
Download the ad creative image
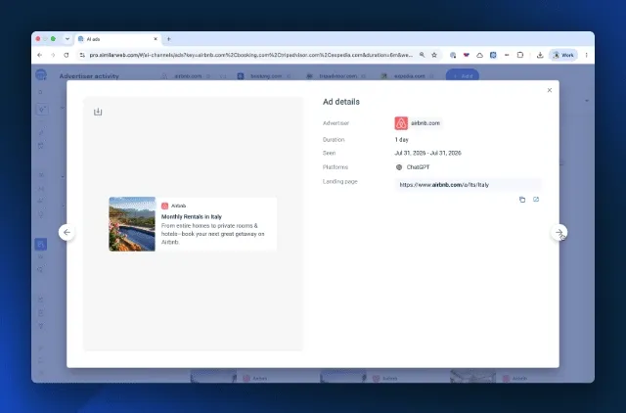pyautogui.click(x=98, y=112)
